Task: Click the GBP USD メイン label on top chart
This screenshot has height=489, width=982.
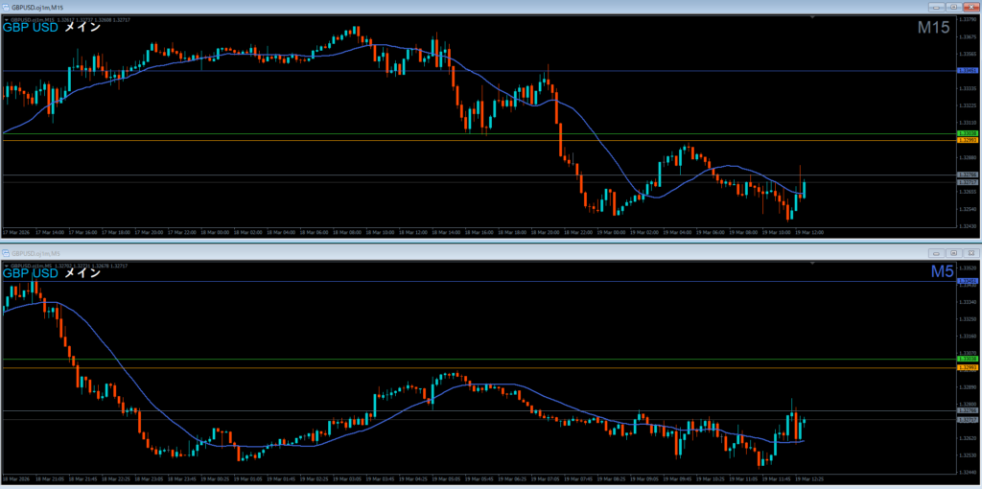Action: (52, 28)
